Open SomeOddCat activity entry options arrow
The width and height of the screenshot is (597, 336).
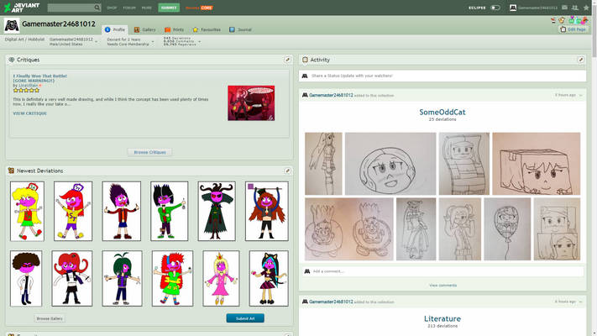point(581,95)
